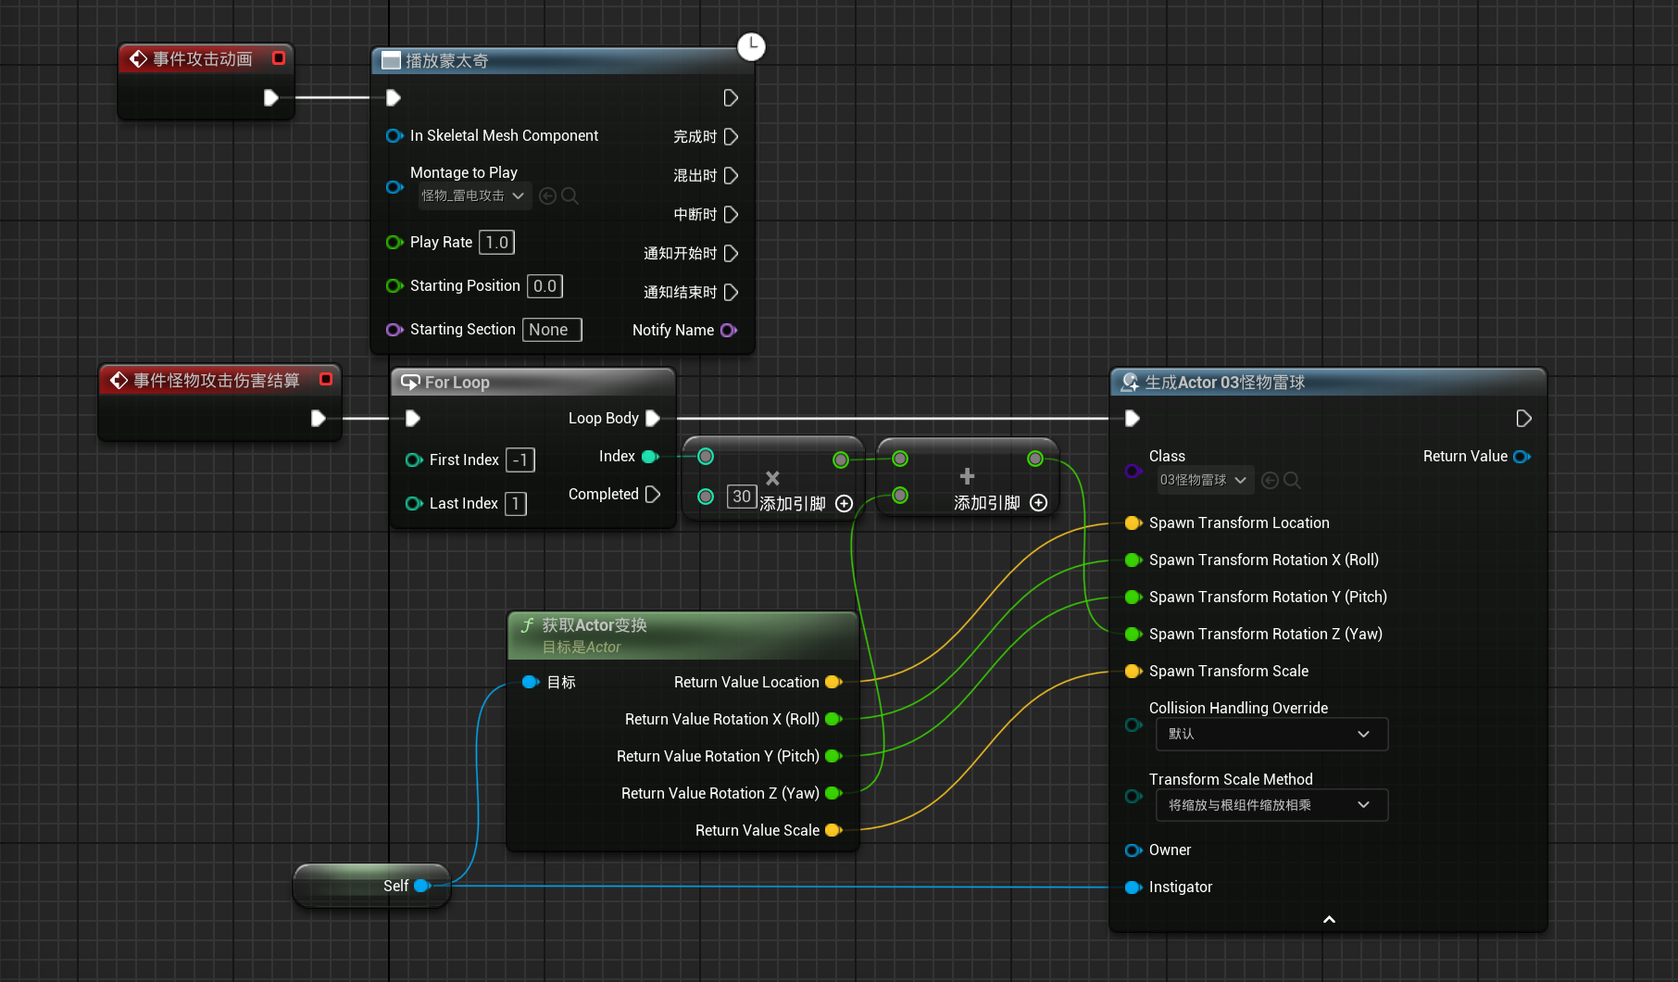Click the browse magnifier icon beside Class asset
The image size is (1678, 982).
click(1293, 480)
